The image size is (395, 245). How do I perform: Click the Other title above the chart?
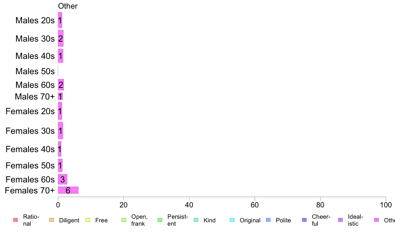point(68,6)
